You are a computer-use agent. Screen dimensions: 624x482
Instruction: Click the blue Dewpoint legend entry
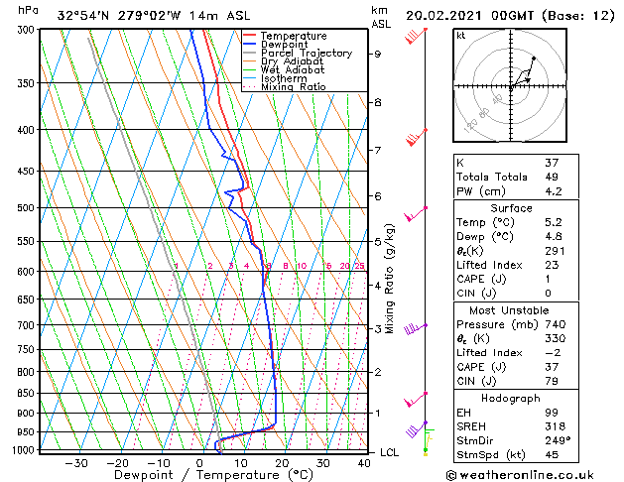click(276, 45)
